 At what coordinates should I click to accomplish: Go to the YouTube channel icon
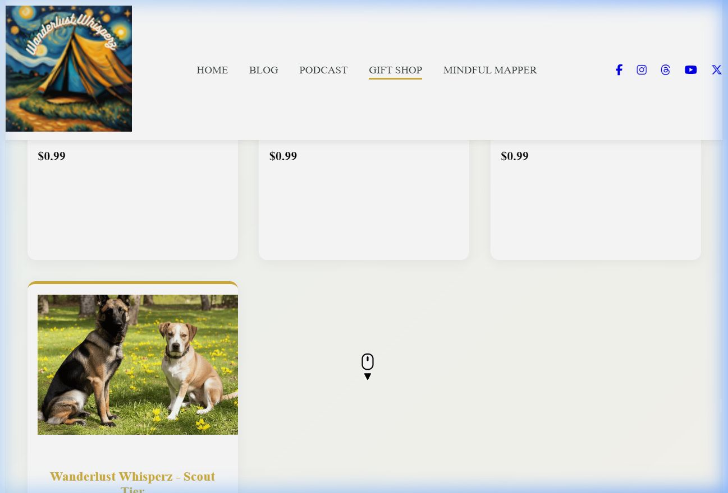click(690, 70)
